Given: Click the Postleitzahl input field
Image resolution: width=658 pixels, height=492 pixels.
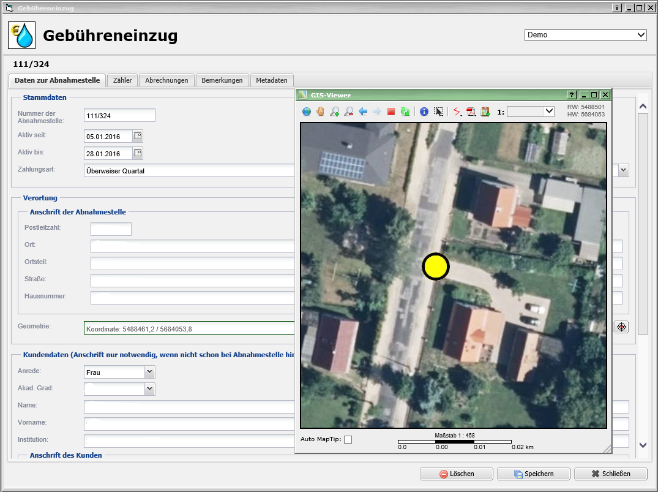Looking at the screenshot, I should (111, 229).
